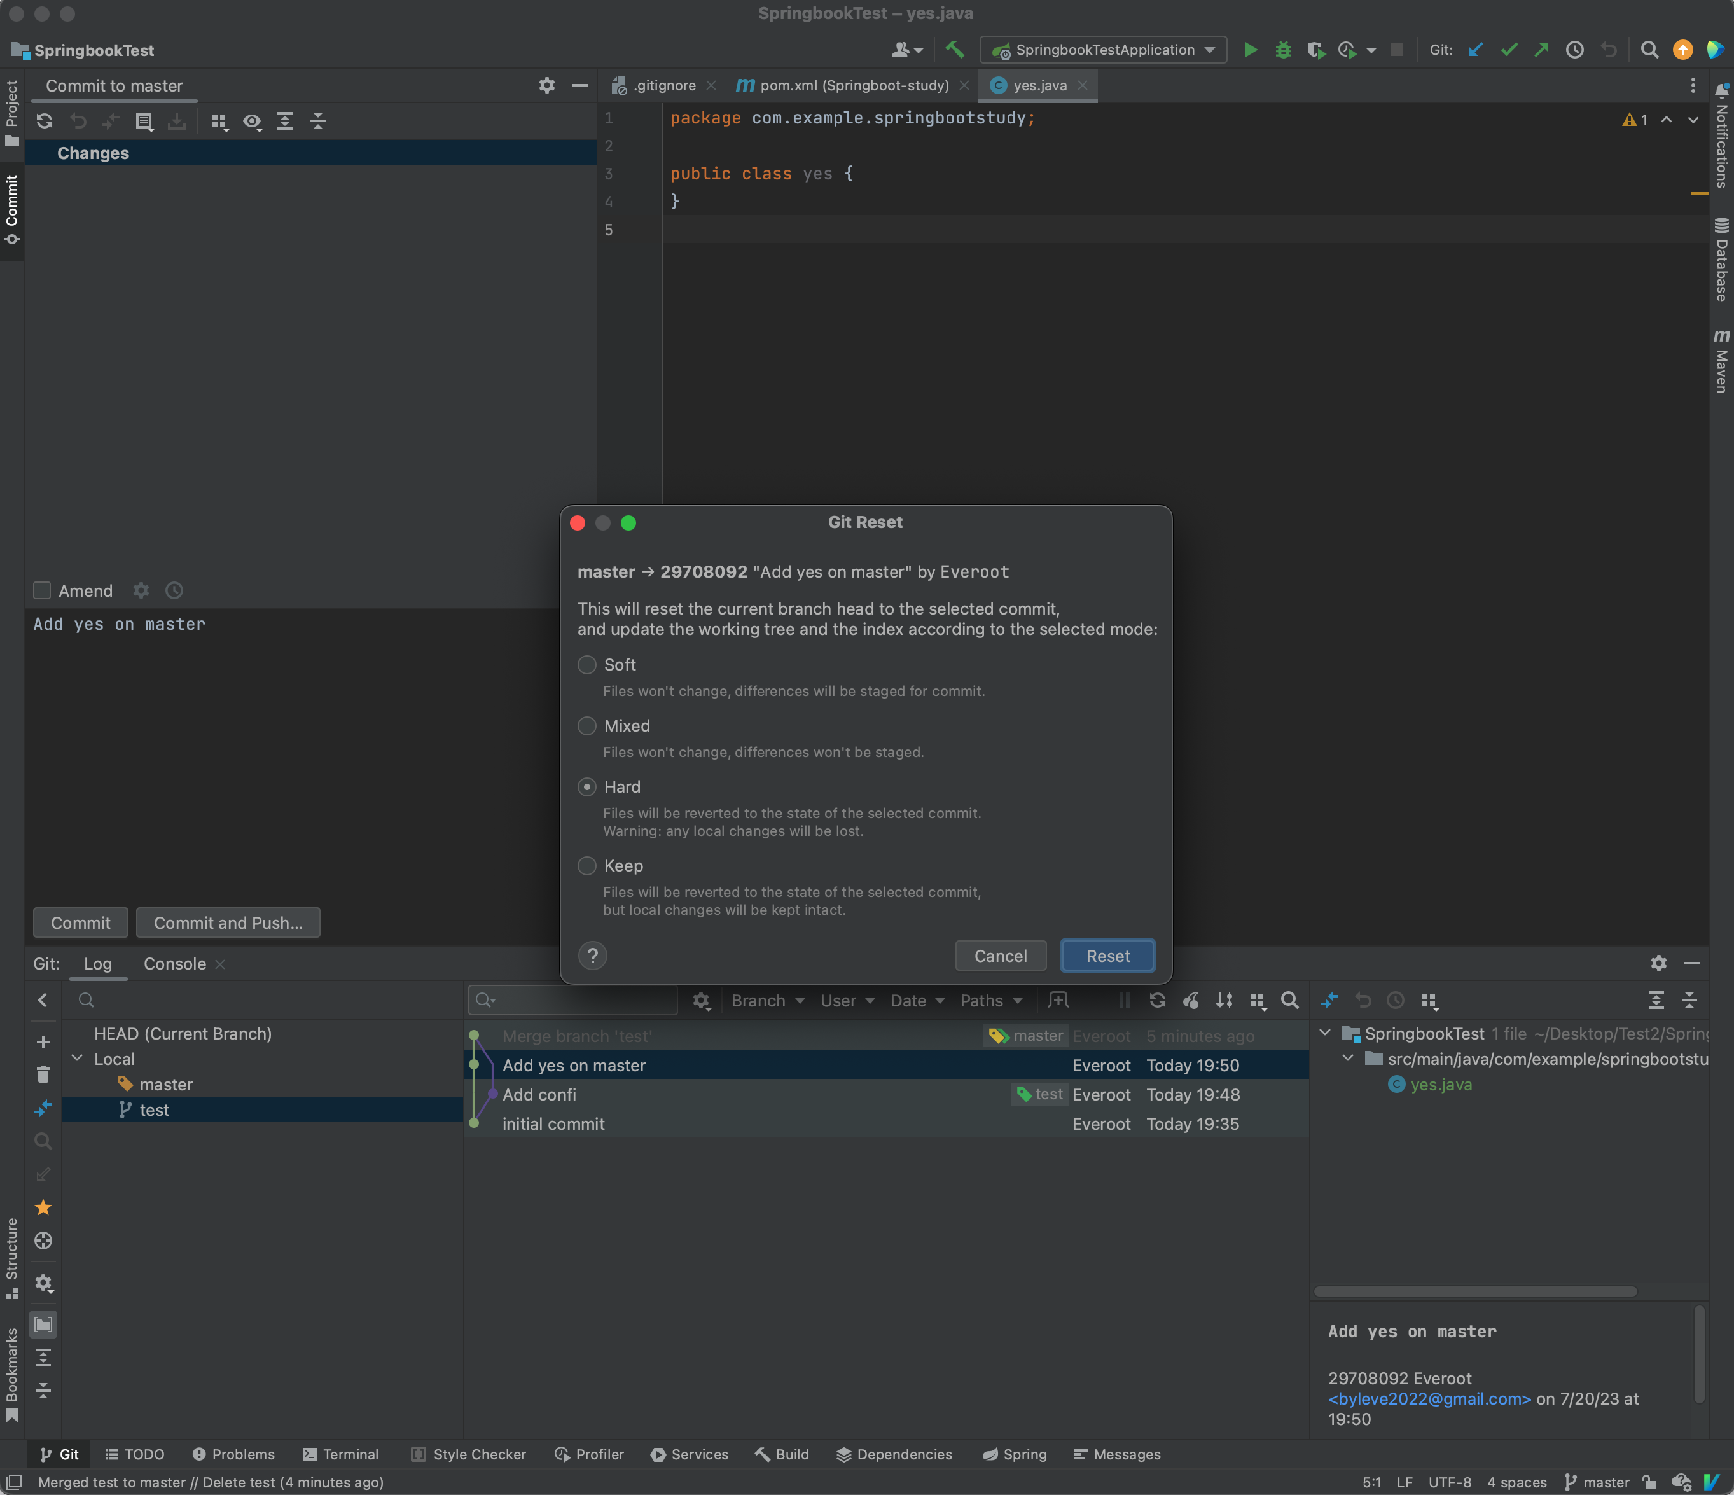The image size is (1734, 1495).
Task: Select the Mixed reset mode
Action: point(588,726)
